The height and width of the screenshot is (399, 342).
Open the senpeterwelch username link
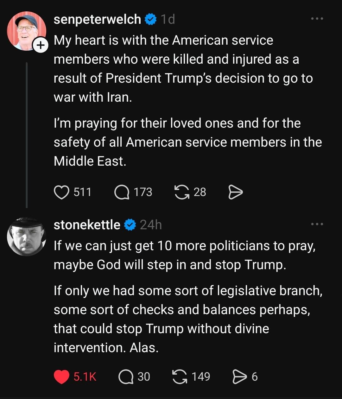pyautogui.click(x=97, y=20)
